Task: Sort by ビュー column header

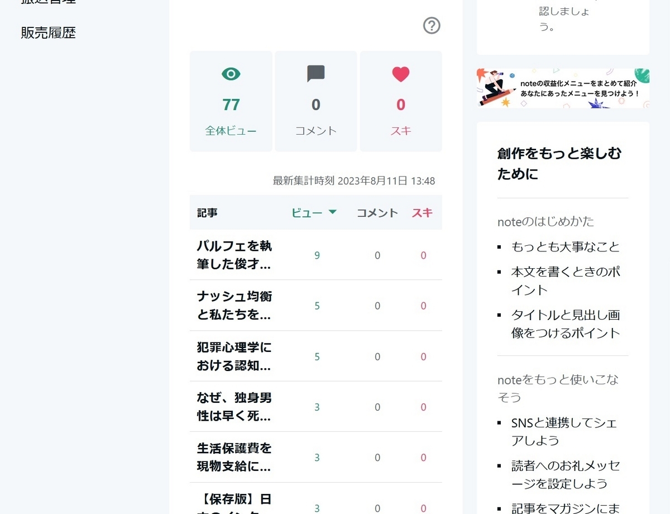Action: (307, 212)
